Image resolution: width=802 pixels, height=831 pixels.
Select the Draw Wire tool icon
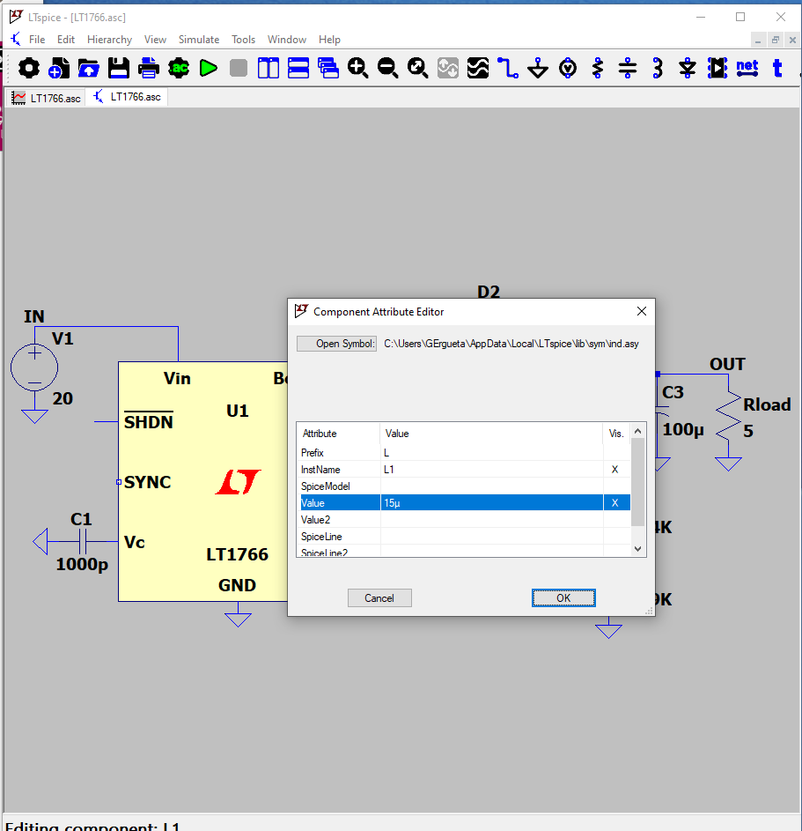point(508,68)
